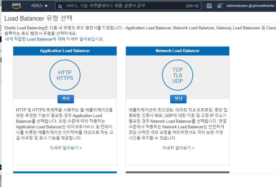276x187 pixels.
Task: Click the search magnifier icon
Action: click(60, 7)
